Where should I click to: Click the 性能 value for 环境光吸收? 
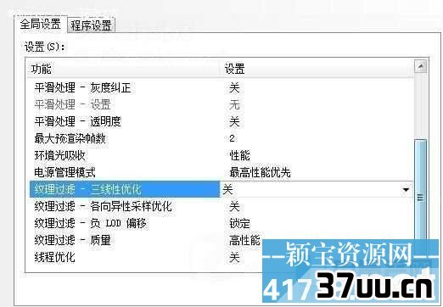[x=240, y=155]
